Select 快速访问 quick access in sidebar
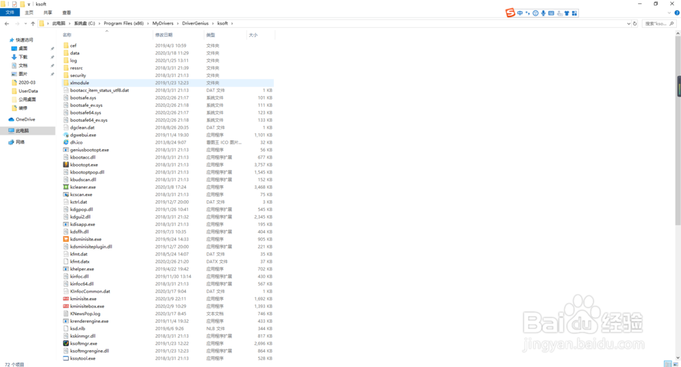 point(25,40)
